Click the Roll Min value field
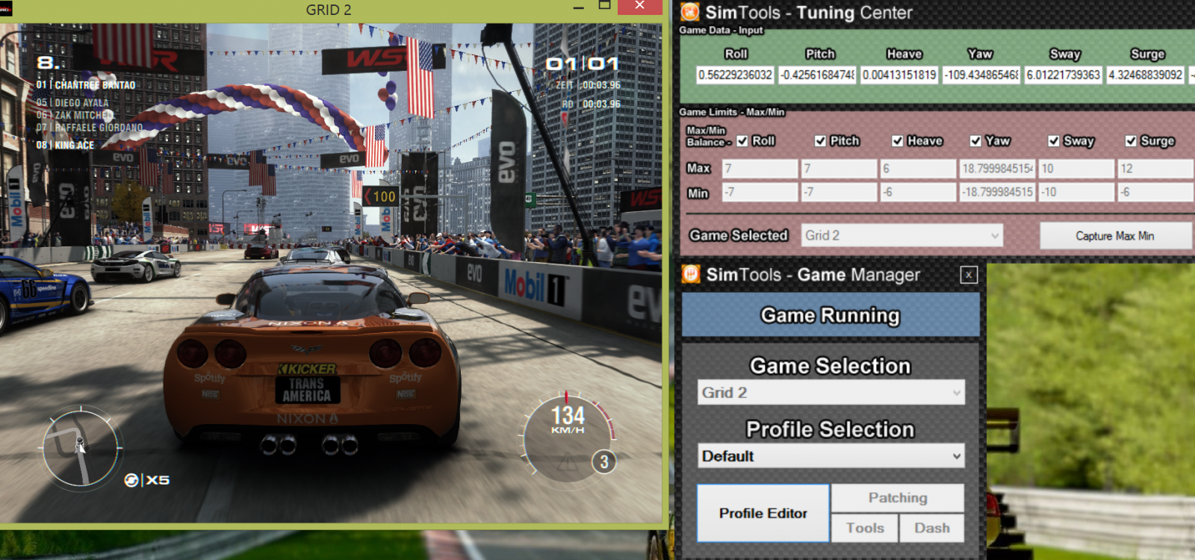Image resolution: width=1195 pixels, height=560 pixels. click(x=760, y=193)
